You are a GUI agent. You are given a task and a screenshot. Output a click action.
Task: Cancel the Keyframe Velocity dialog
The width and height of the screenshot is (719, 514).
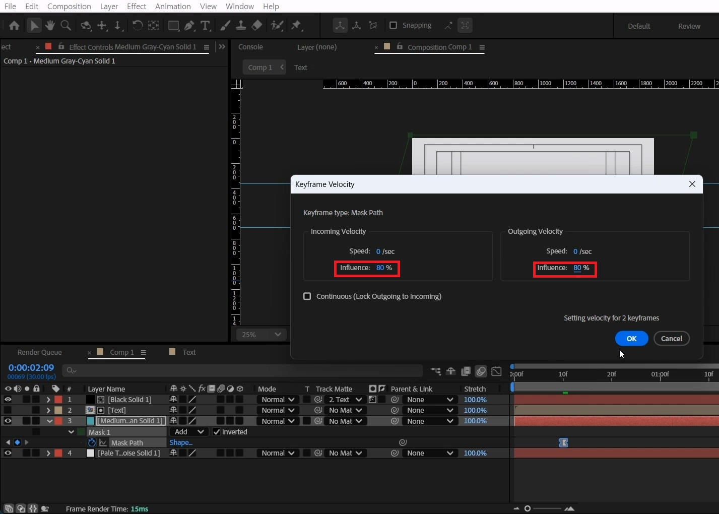pos(672,339)
